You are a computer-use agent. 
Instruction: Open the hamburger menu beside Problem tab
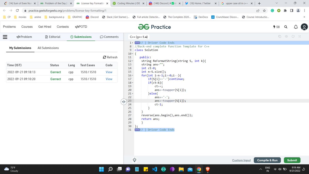point(5,37)
